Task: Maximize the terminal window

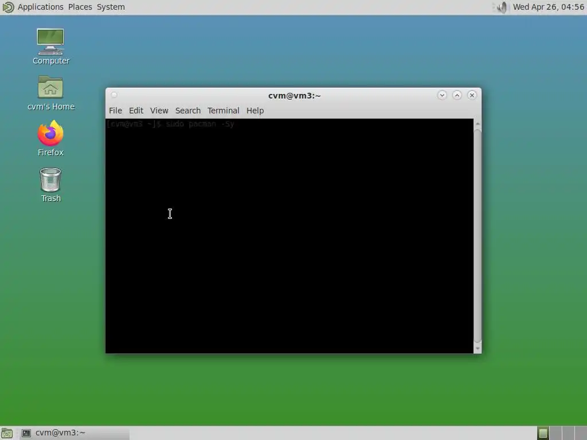Action: tap(457, 96)
